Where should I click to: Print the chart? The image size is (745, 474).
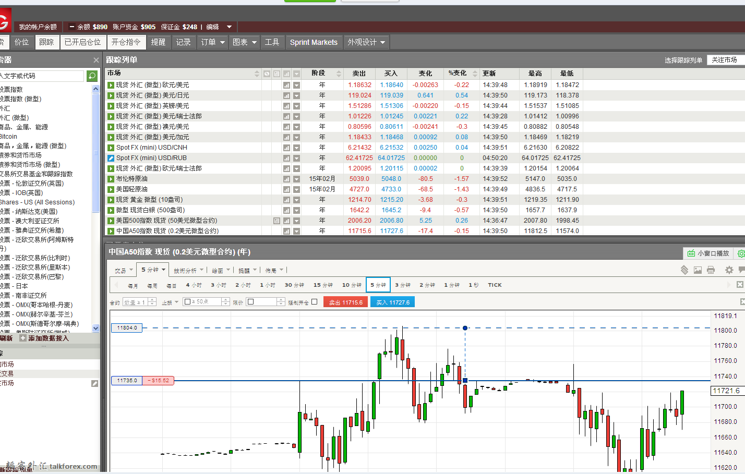[x=711, y=270]
